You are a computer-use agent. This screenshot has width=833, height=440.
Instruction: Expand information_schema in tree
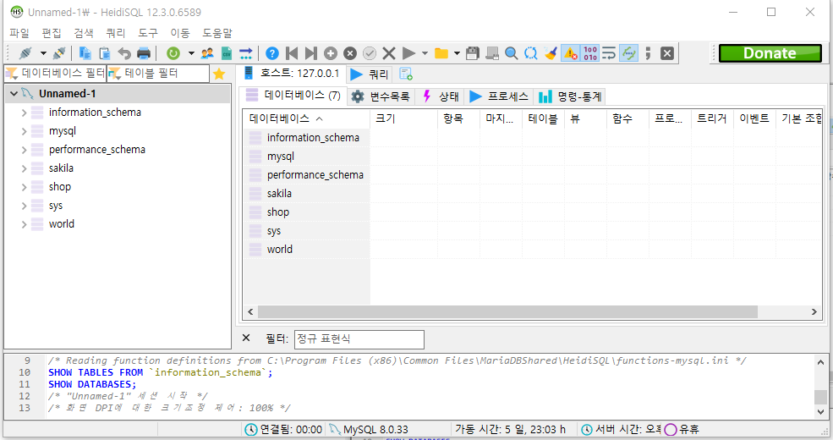(24, 113)
